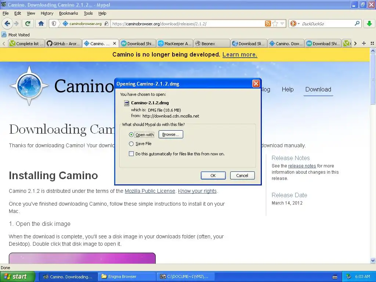
Task: Open the Edit menu
Action: click(18, 14)
